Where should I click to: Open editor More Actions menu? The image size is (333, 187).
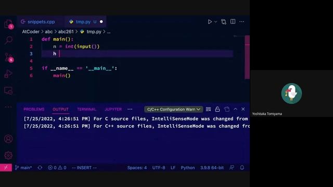[241, 22]
